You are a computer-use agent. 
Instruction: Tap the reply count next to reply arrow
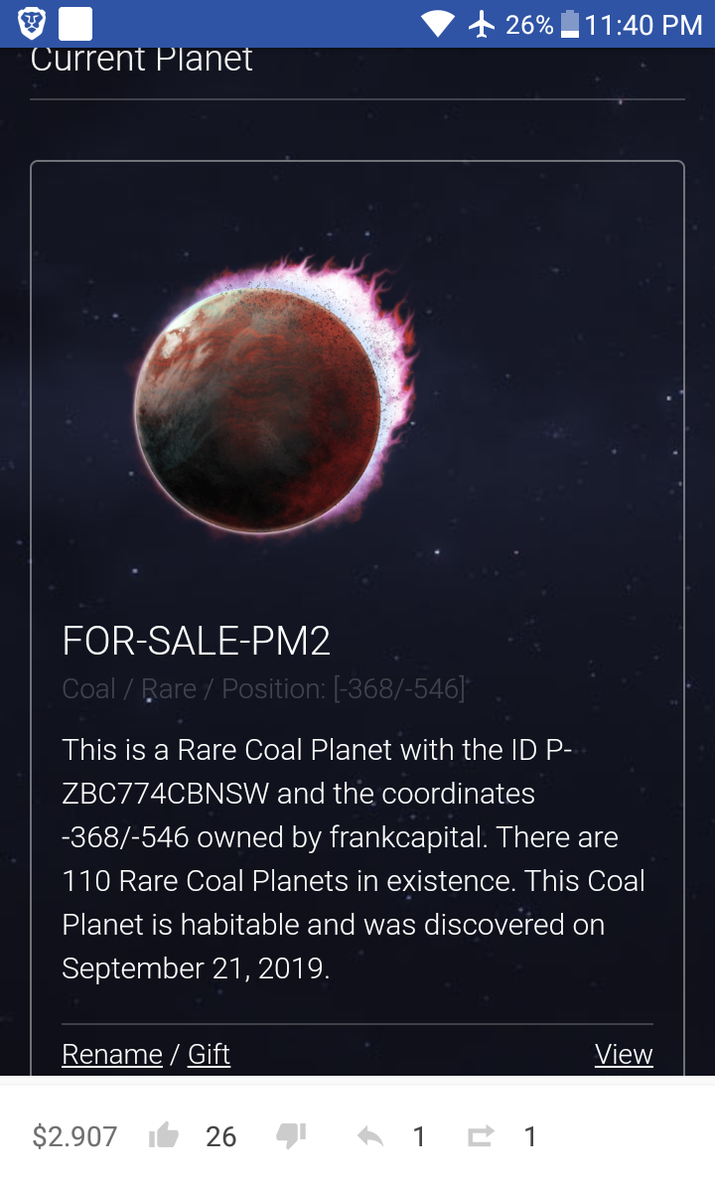pos(419,1136)
